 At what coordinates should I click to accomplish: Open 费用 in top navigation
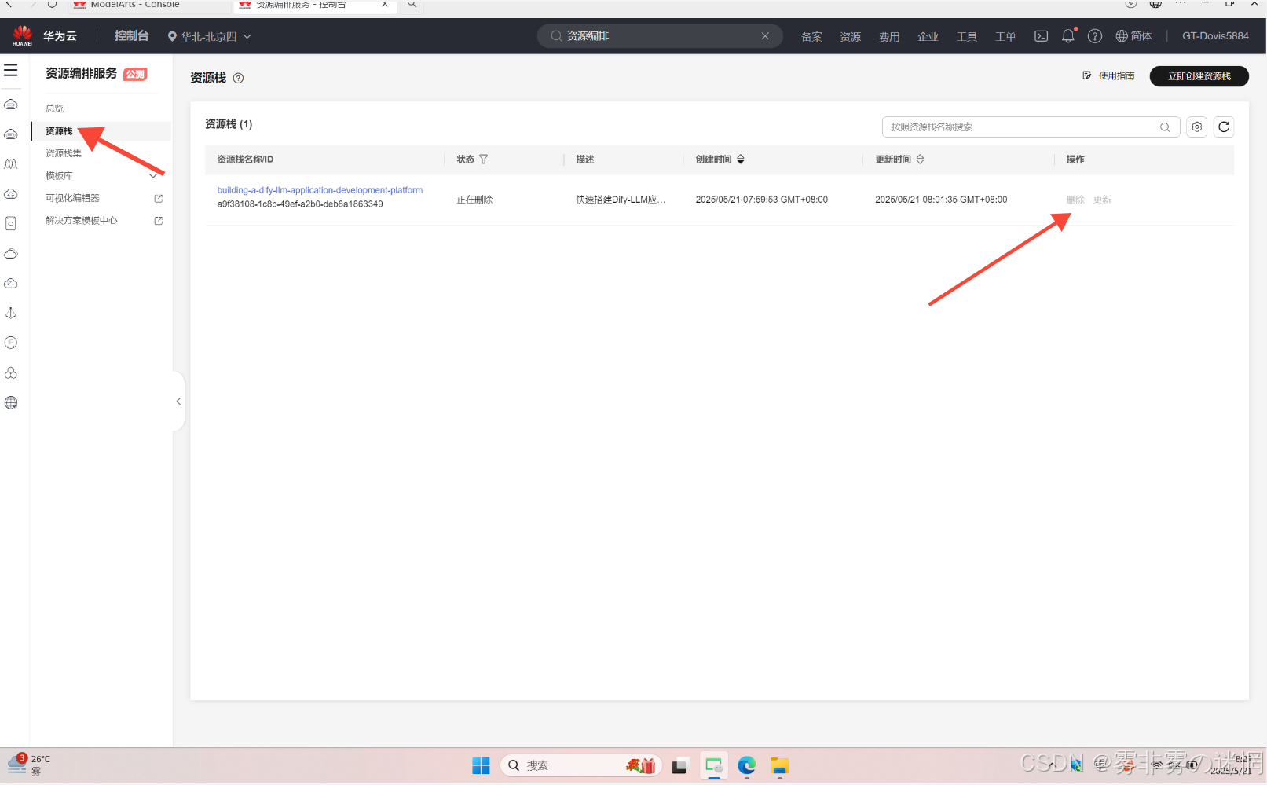(889, 37)
